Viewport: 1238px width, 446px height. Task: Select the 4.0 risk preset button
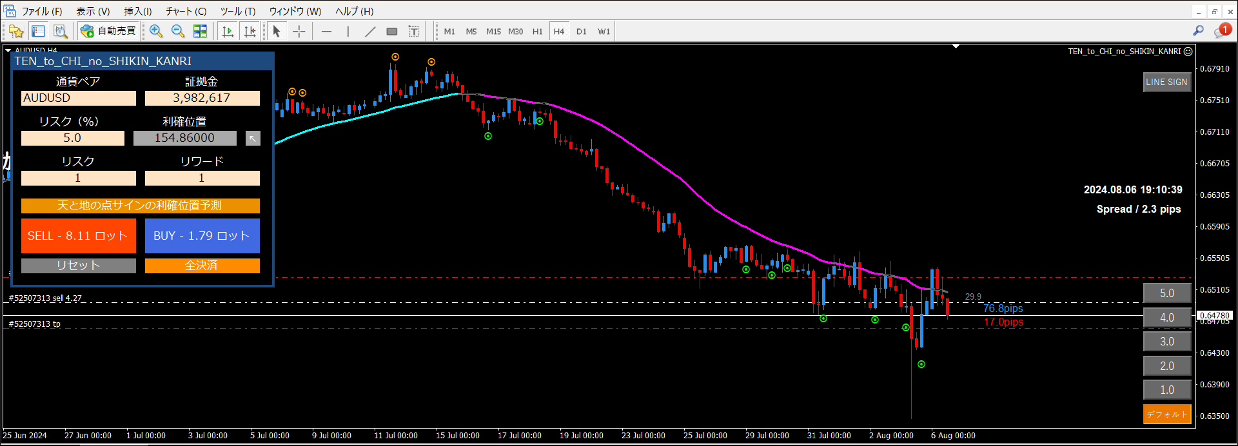click(x=1167, y=318)
